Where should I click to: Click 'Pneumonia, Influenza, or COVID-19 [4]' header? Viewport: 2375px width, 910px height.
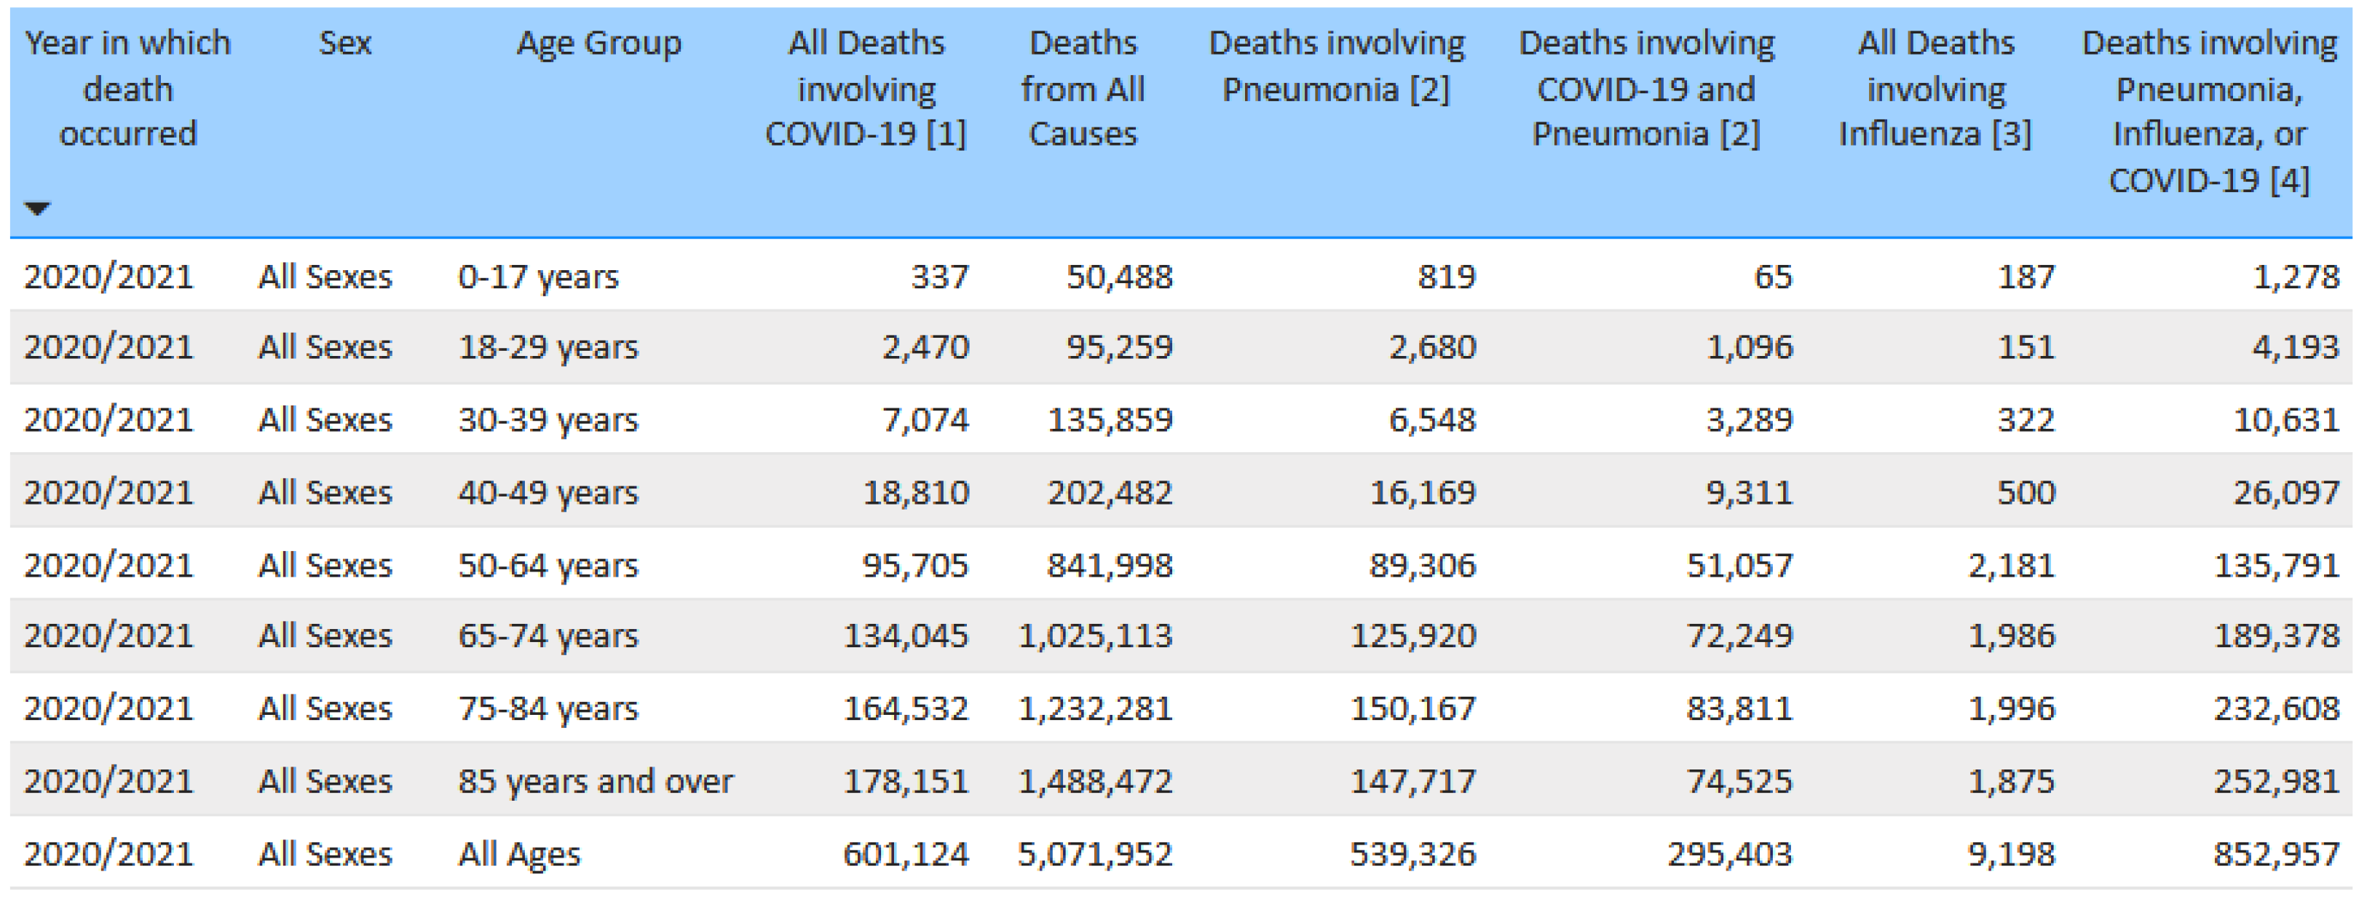pyautogui.click(x=2209, y=111)
